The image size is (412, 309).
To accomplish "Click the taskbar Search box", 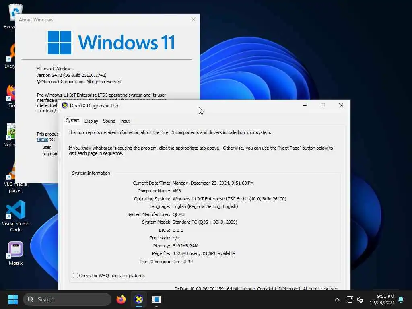I will [x=67, y=299].
